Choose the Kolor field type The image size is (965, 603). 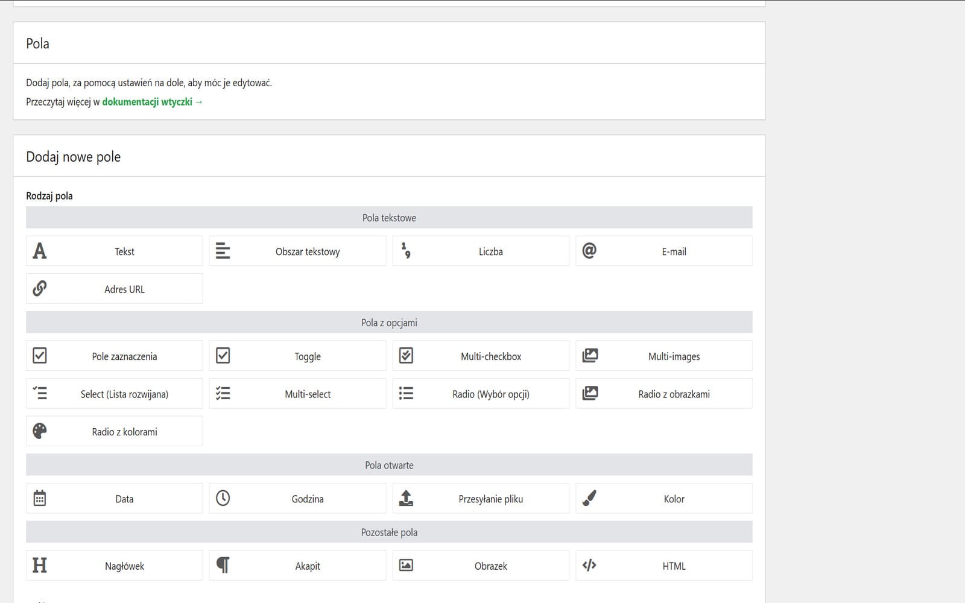tap(664, 498)
